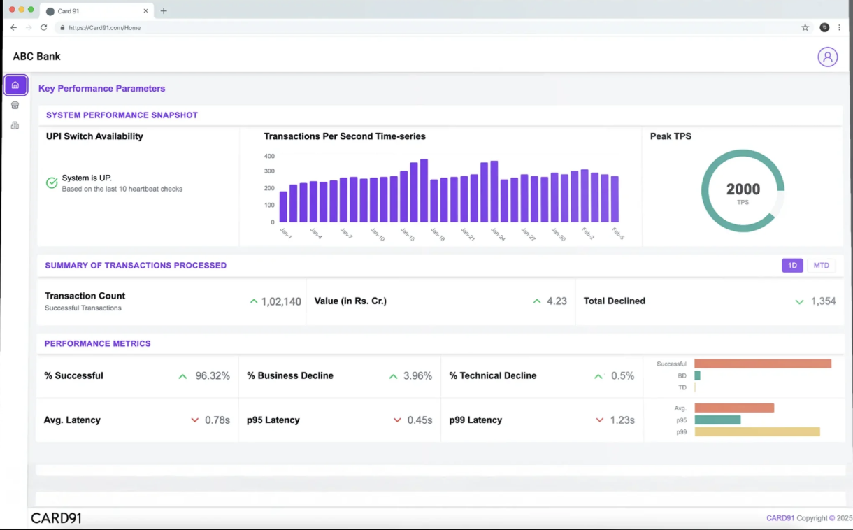Image resolution: width=853 pixels, height=530 pixels.
Task: Open the storefront merchant sidebar icon
Action: (15, 106)
